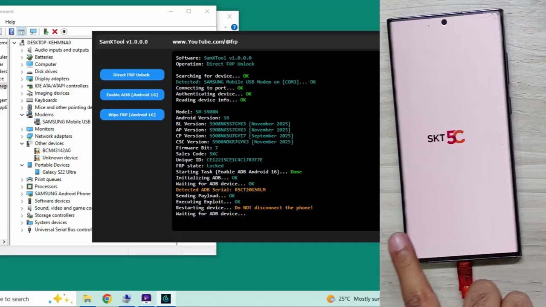This screenshot has height=307, width=546.
Task: Click the red X Uninstall device icon
Action: pyautogui.click(x=55, y=32)
